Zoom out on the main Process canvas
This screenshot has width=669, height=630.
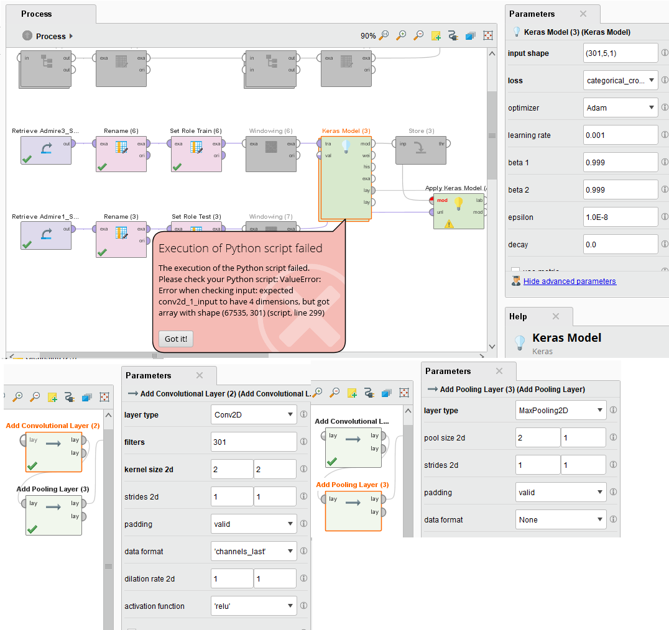pos(418,35)
